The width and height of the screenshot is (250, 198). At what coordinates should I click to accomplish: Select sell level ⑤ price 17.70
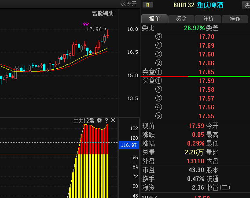206,37
